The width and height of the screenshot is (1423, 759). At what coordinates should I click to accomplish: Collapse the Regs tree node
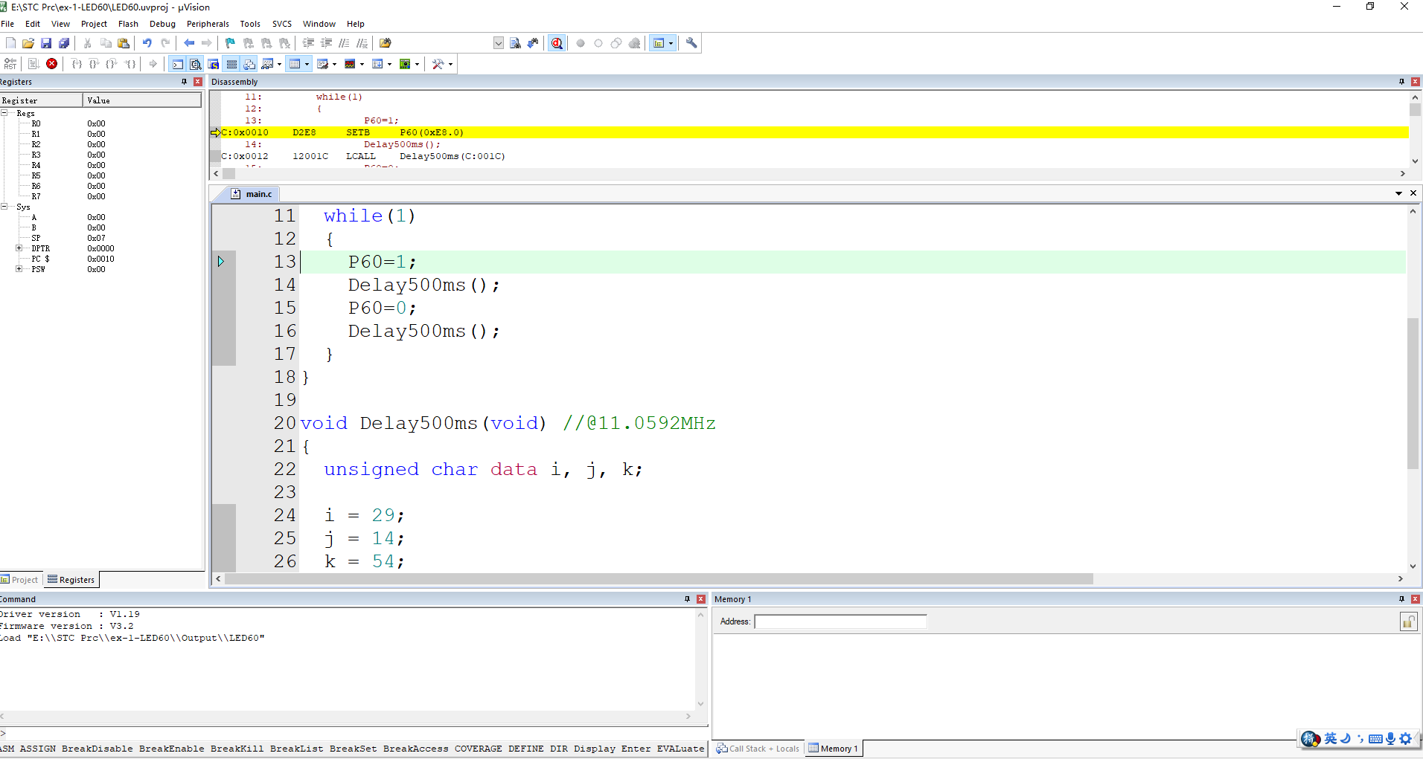click(4, 113)
